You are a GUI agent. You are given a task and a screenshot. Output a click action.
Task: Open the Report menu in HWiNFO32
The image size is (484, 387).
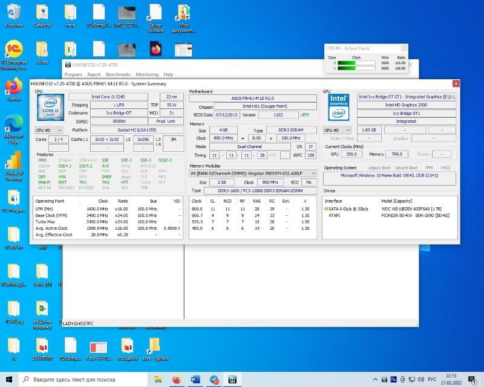(94, 74)
